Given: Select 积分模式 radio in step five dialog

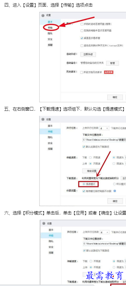Looking at the screenshot, I should tap(114, 184).
